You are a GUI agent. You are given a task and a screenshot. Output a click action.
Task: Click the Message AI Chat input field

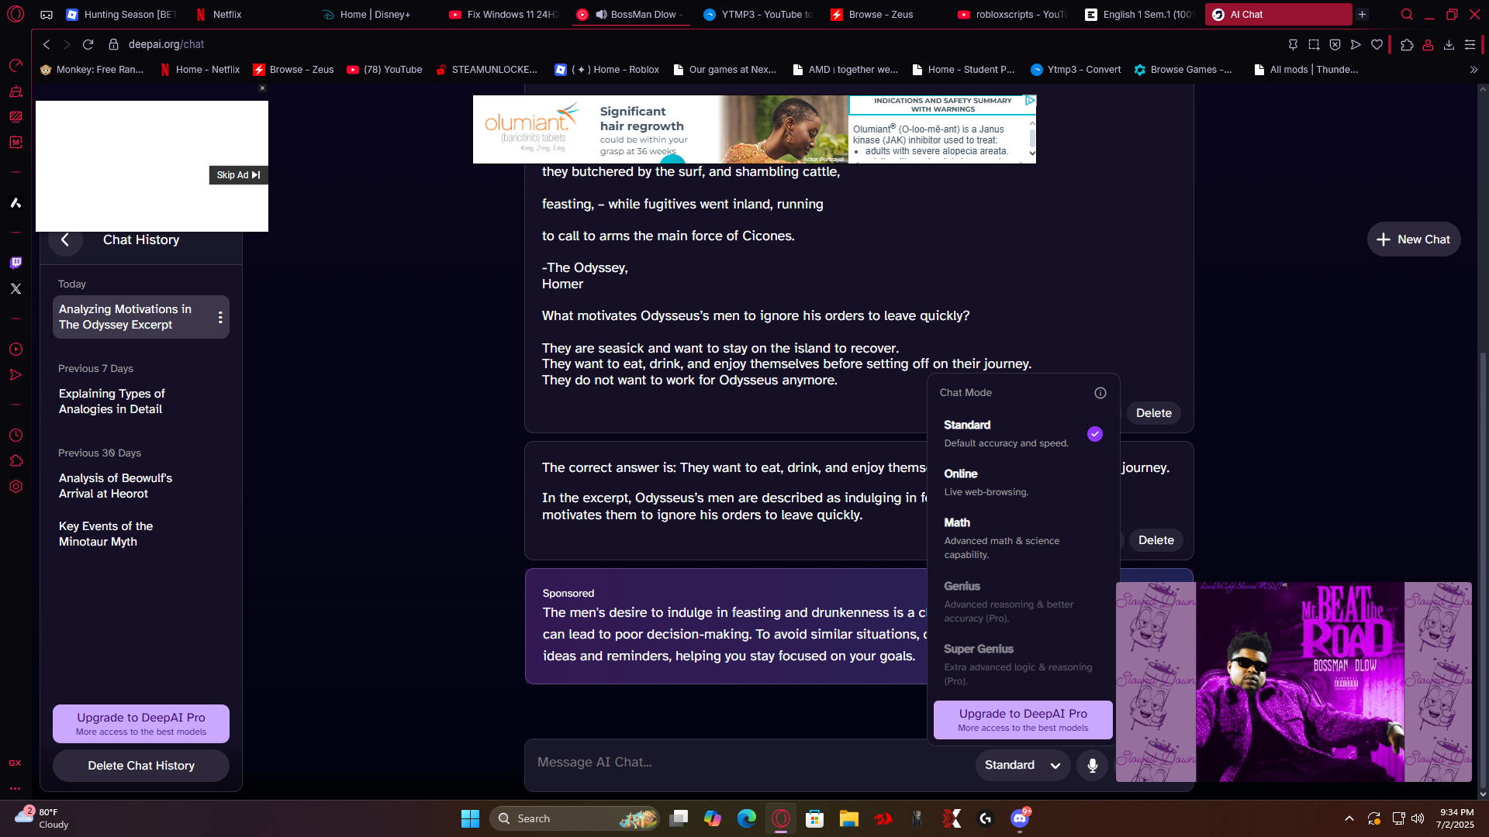point(749,763)
